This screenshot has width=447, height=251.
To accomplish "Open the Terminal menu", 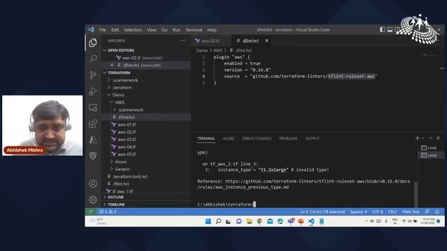I will [194, 30].
